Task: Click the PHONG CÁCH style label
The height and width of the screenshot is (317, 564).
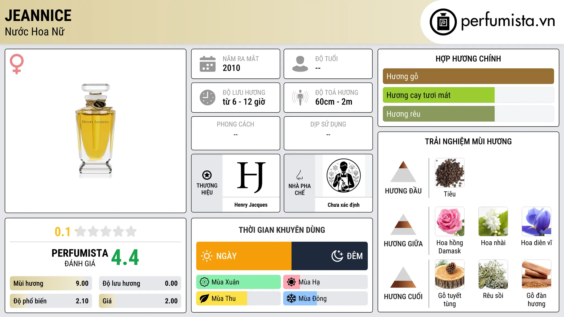Action: [x=235, y=124]
